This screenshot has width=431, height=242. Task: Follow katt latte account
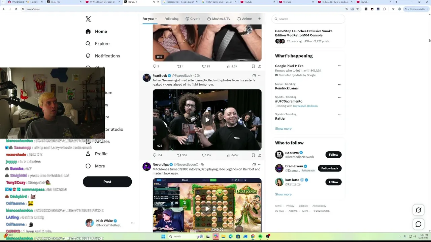(x=333, y=182)
